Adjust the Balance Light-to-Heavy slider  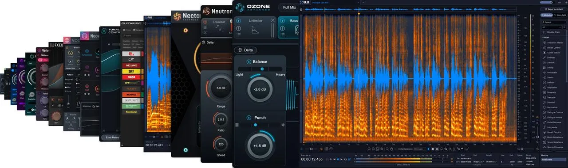[260, 69]
